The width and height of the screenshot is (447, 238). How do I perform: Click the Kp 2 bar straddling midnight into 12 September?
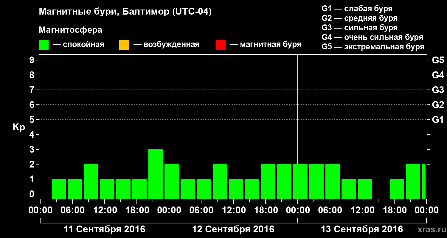pos(172,181)
